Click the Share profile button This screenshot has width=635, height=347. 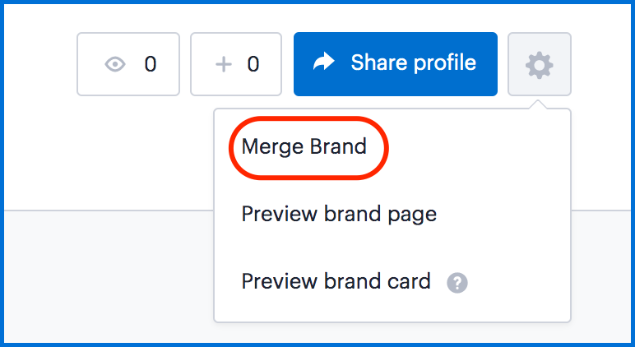click(396, 64)
